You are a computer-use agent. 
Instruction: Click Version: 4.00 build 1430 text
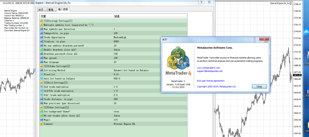178,84
